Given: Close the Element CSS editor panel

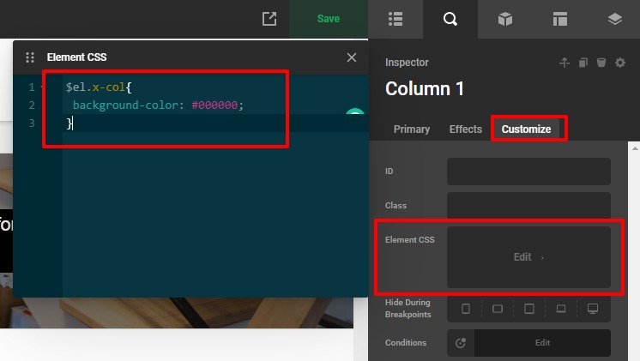Looking at the screenshot, I should [x=351, y=57].
